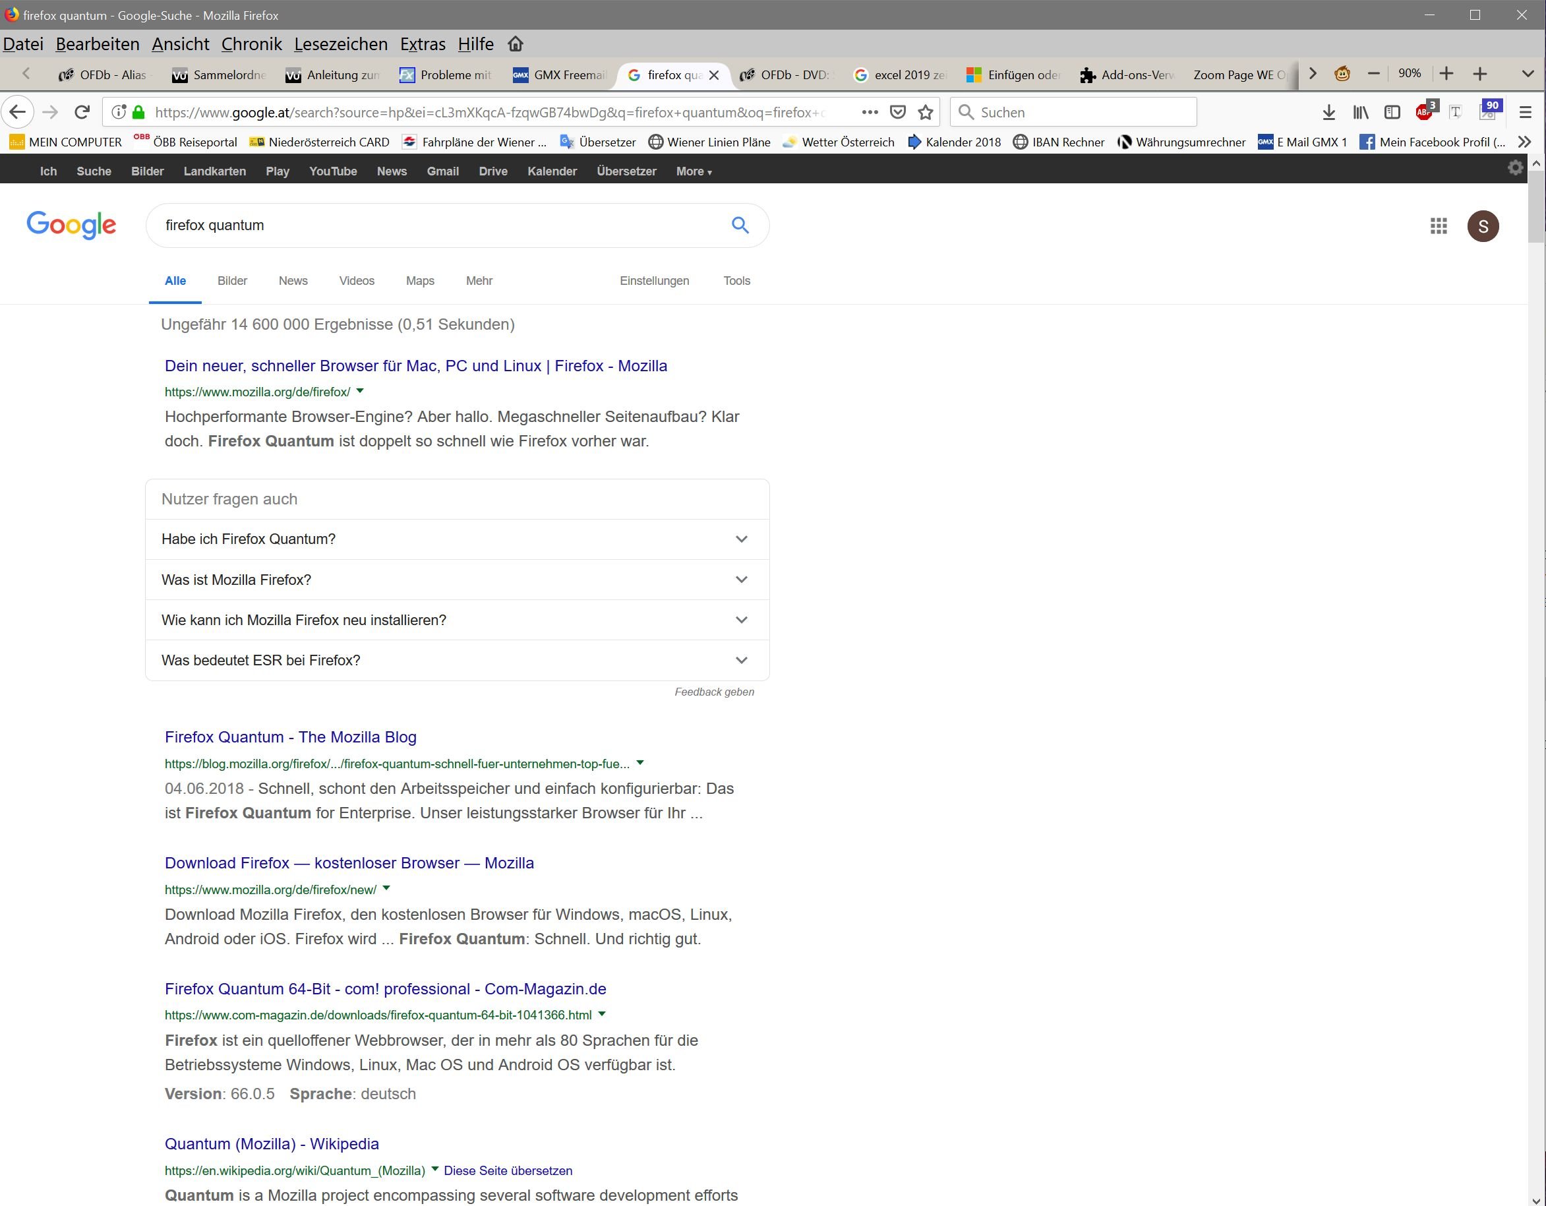Bookmark this page with star icon
Viewport: 1546px width, 1206px height.
point(925,112)
